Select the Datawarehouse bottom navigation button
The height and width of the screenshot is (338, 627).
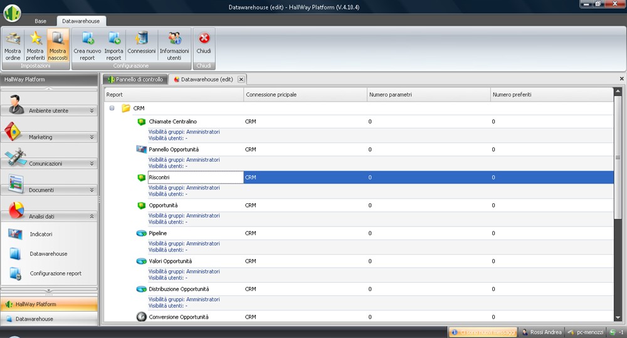pos(49,319)
